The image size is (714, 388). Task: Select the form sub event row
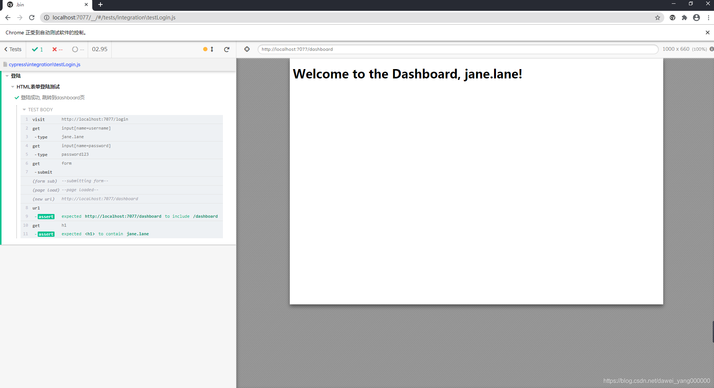click(122, 181)
